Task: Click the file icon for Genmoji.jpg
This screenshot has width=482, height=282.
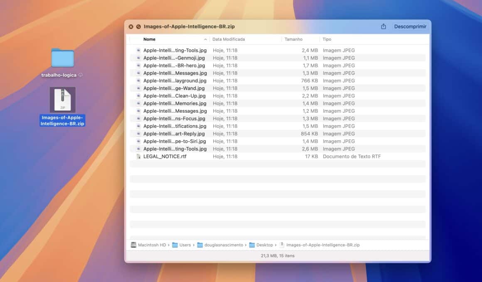Action: 138,58
